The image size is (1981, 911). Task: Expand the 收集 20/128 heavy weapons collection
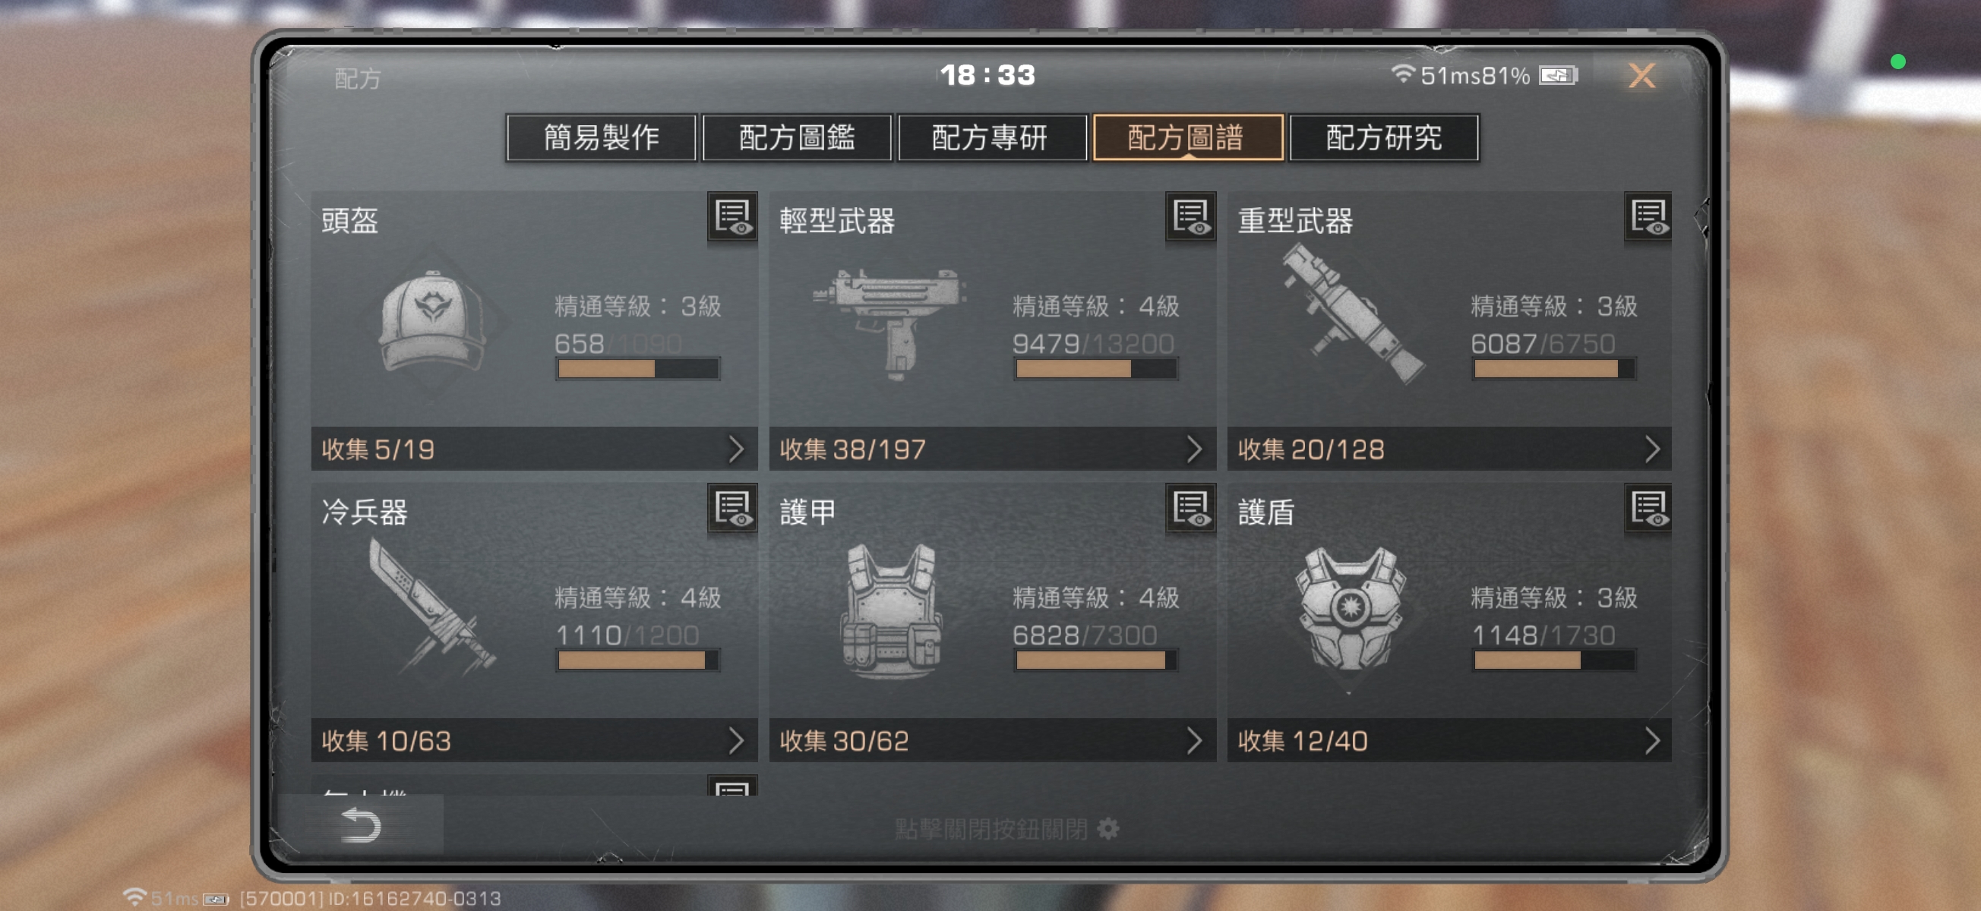pyautogui.click(x=1449, y=449)
